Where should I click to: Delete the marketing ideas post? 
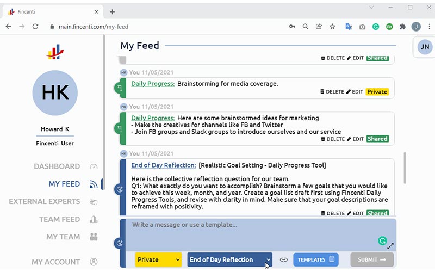tap(333, 139)
